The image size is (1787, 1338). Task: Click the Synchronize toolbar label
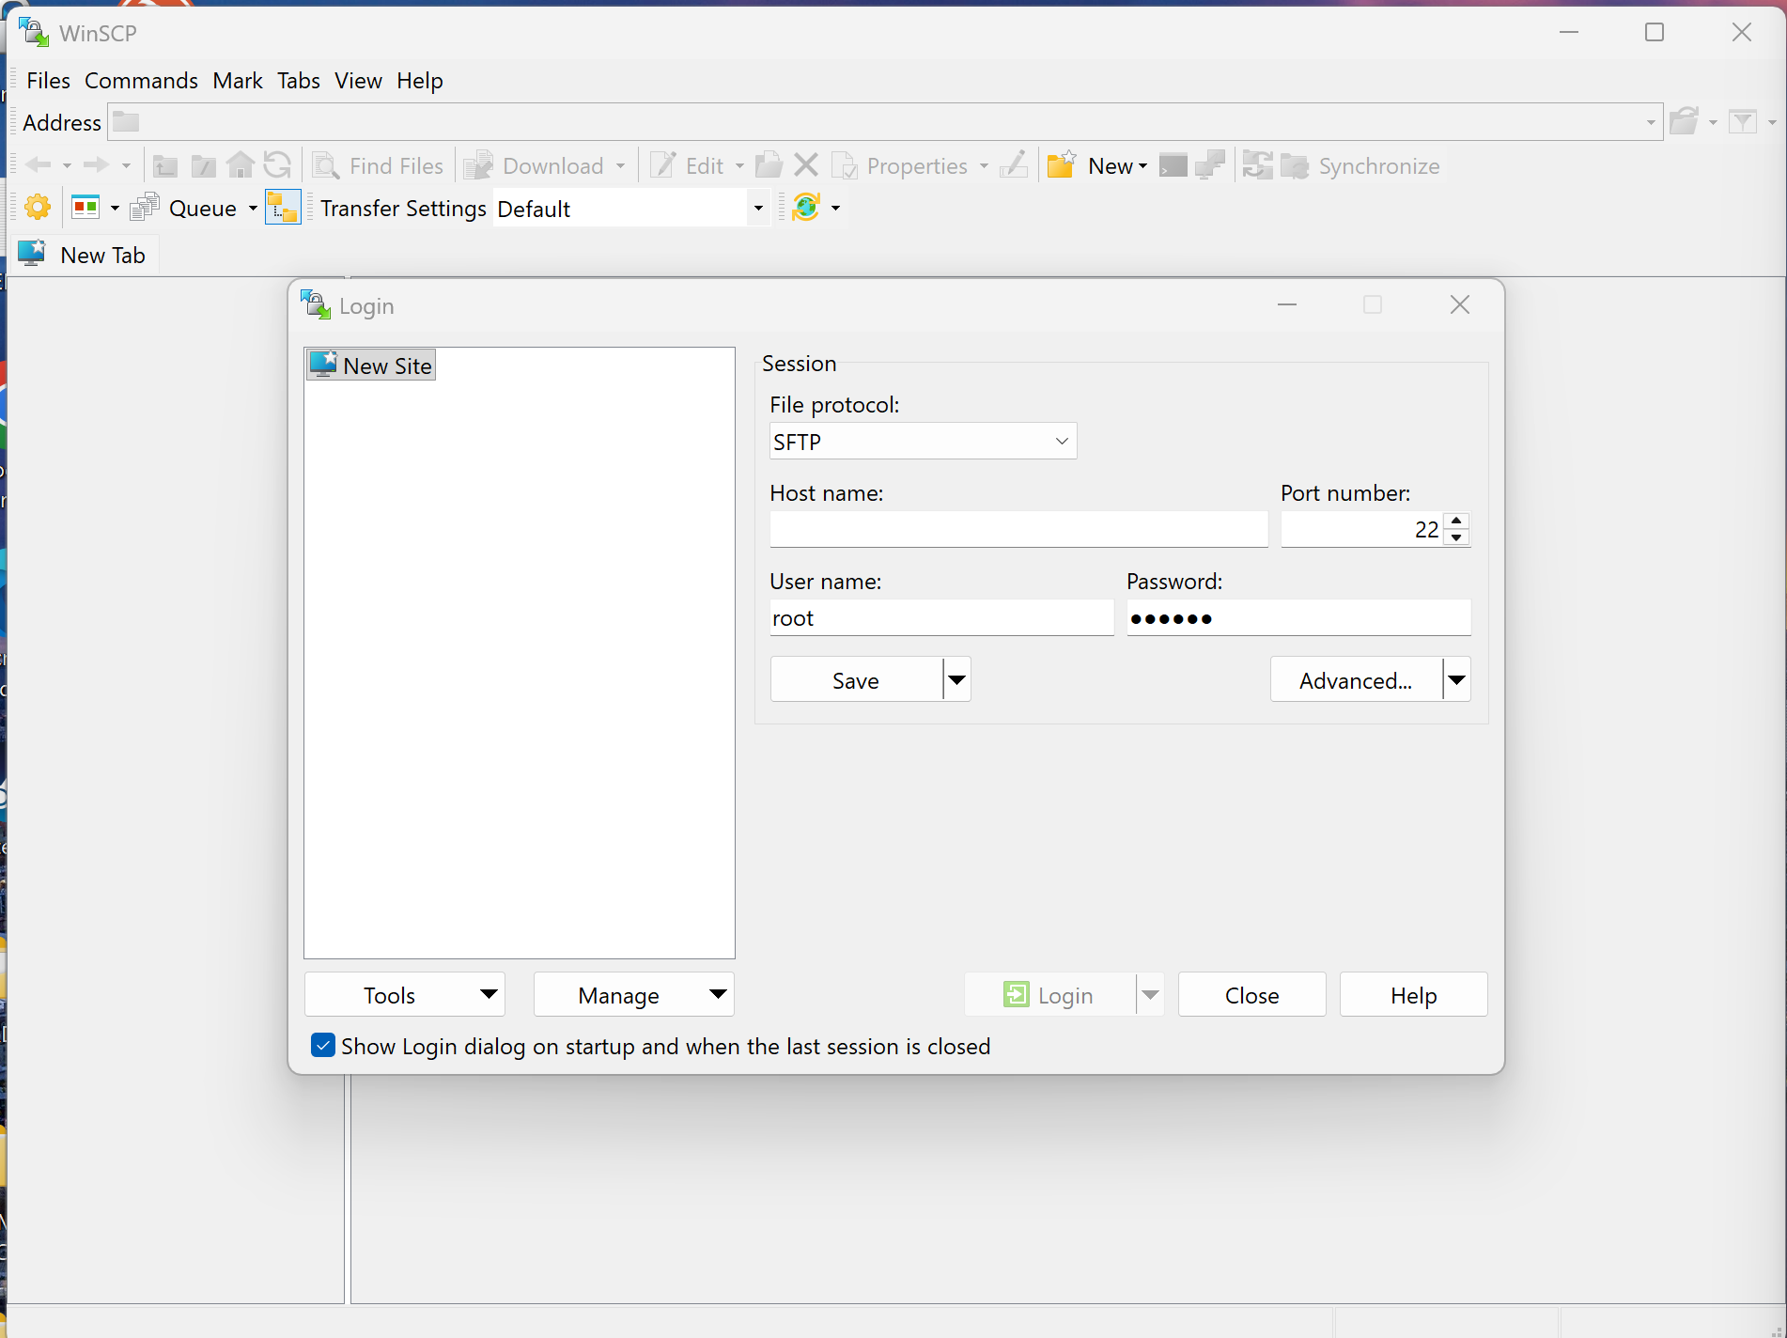coord(1378,166)
